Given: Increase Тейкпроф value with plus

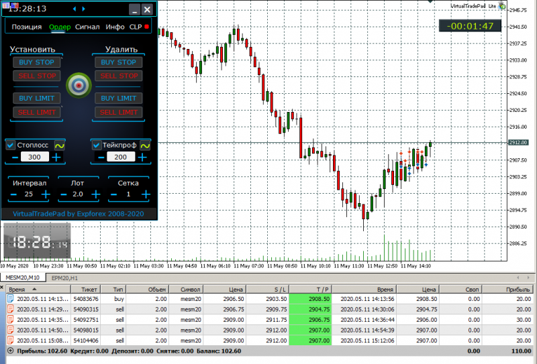Looking at the screenshot, I should coord(143,158).
